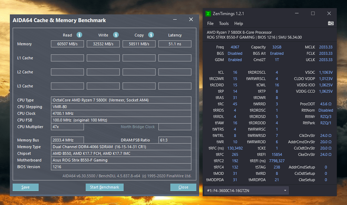Screen dimensions: 347x205
Task: Click Memory Write value 32532 MB/s
Action: point(103,44)
